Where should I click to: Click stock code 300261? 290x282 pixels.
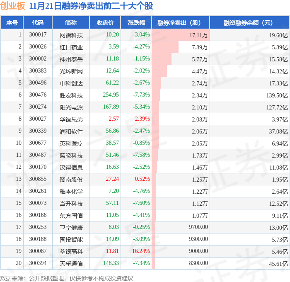coord(38,191)
